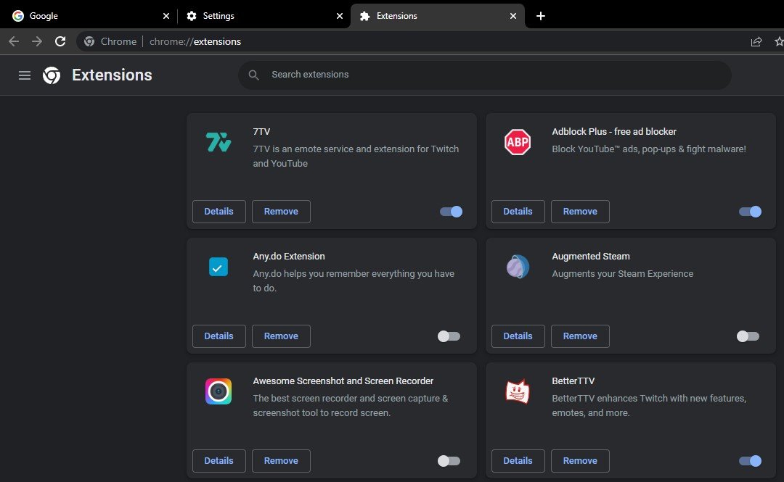Click the Augmented Steam icon
This screenshot has width=784, height=482.
click(x=517, y=267)
